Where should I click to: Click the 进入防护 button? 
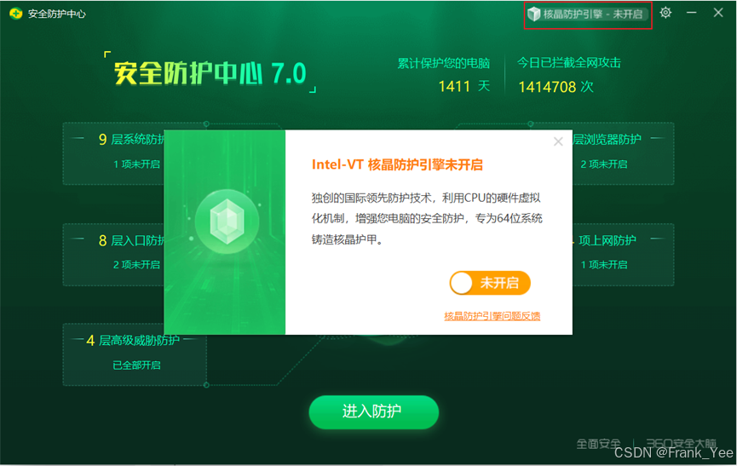point(374,412)
